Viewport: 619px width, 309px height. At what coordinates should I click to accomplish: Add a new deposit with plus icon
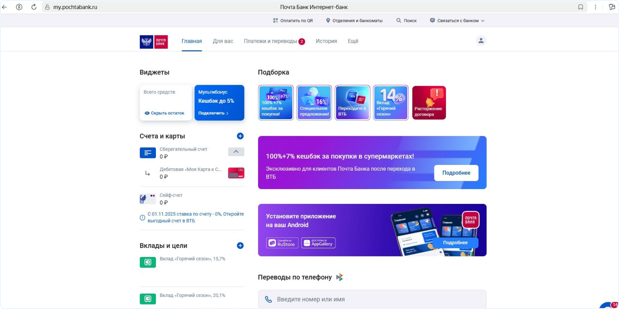240,246
